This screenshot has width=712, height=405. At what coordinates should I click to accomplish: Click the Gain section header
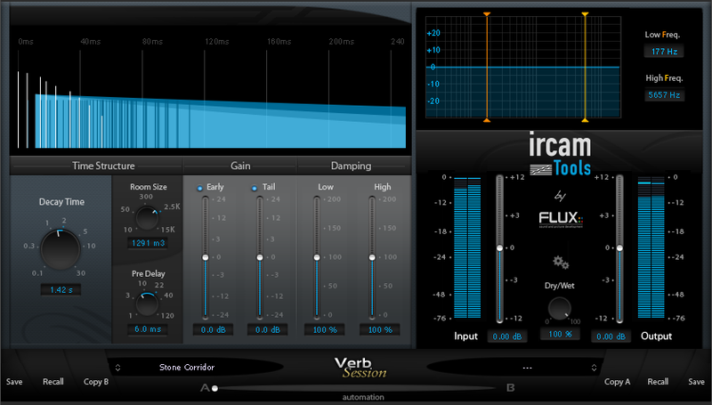tap(240, 166)
